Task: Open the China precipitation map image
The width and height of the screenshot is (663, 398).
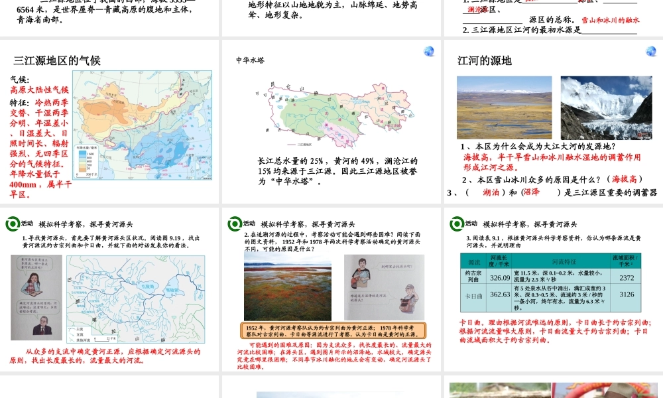Action: click(x=142, y=125)
